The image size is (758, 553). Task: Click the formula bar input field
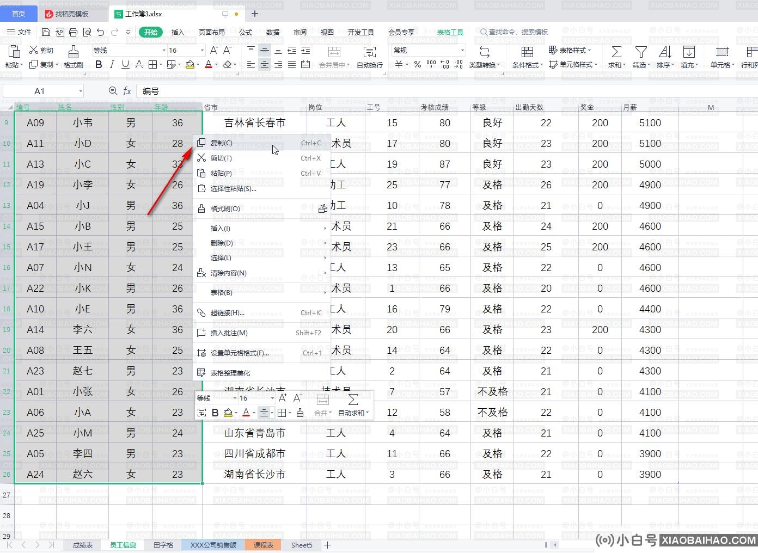coord(447,91)
